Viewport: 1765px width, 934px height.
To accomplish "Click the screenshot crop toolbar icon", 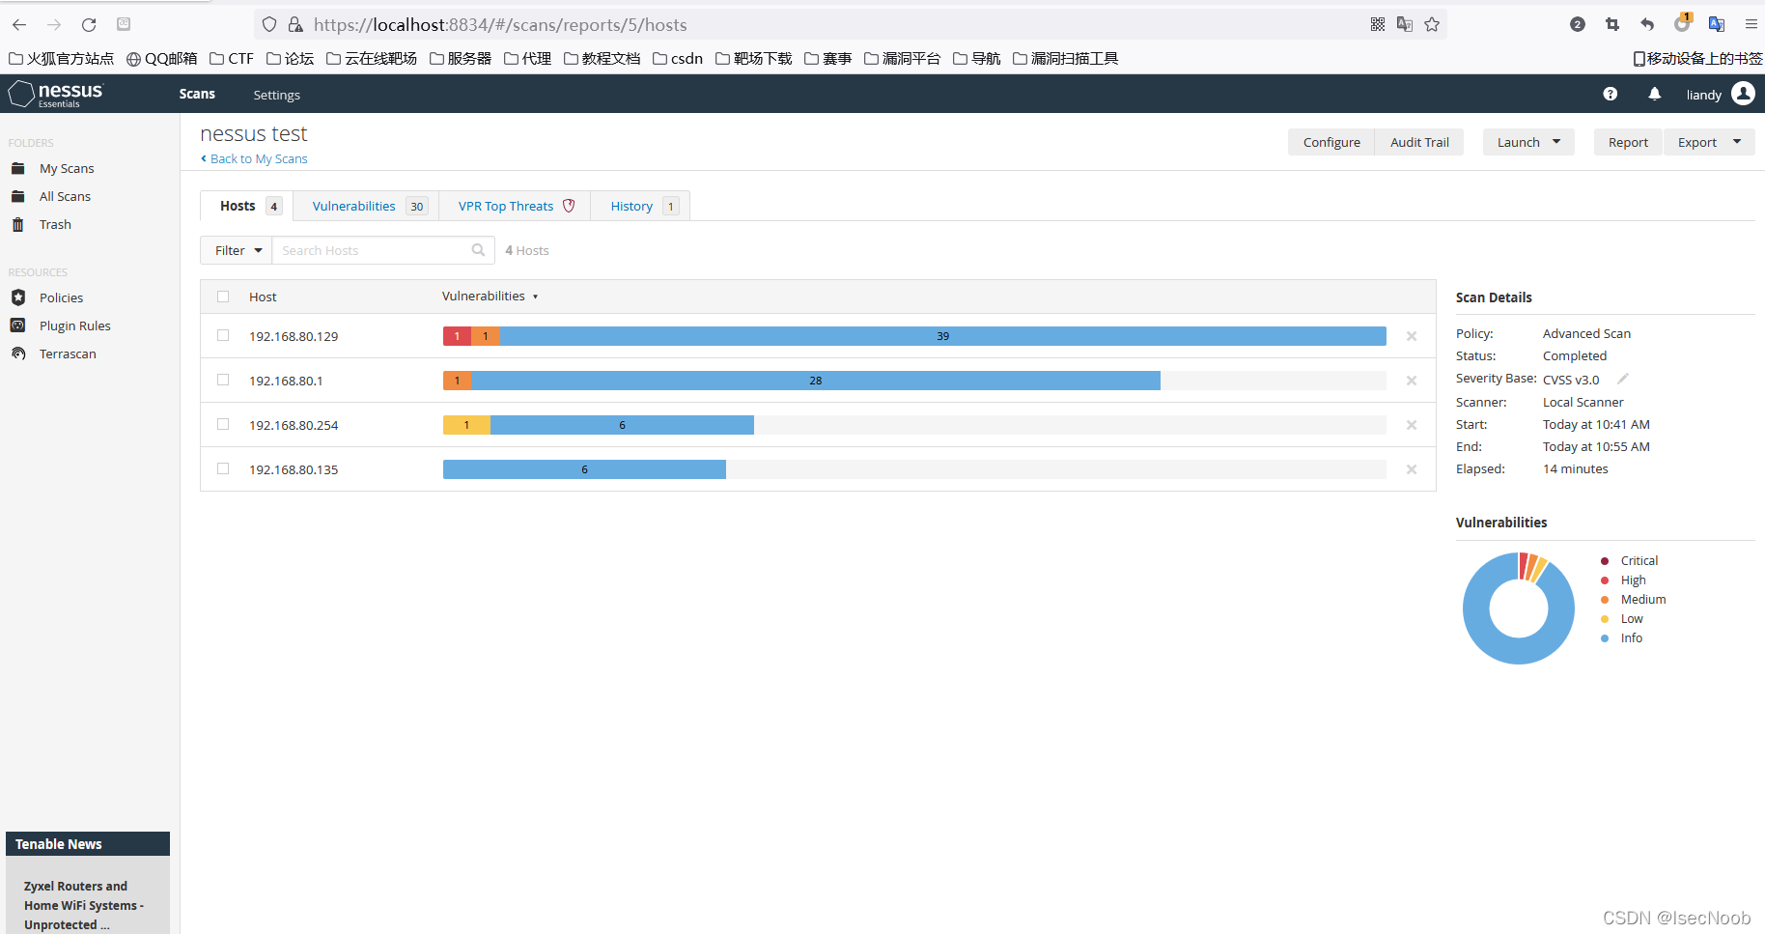I will (x=1612, y=24).
